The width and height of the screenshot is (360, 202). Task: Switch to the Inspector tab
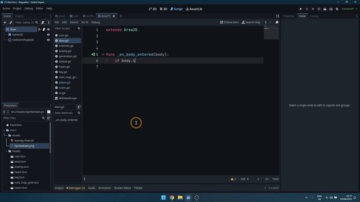(x=289, y=16)
